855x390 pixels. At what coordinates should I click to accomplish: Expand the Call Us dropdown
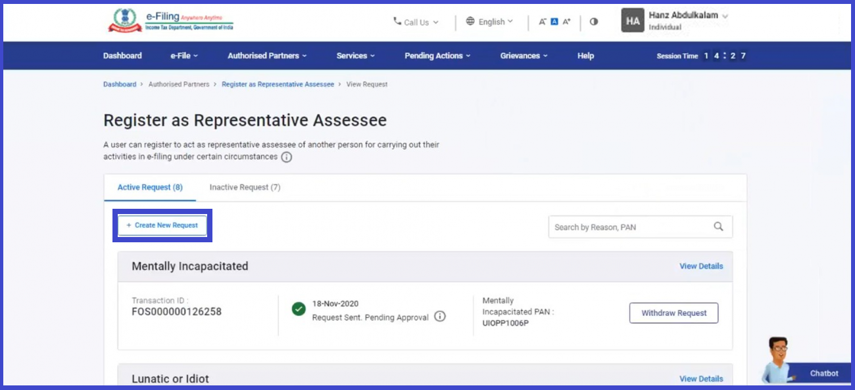[416, 22]
